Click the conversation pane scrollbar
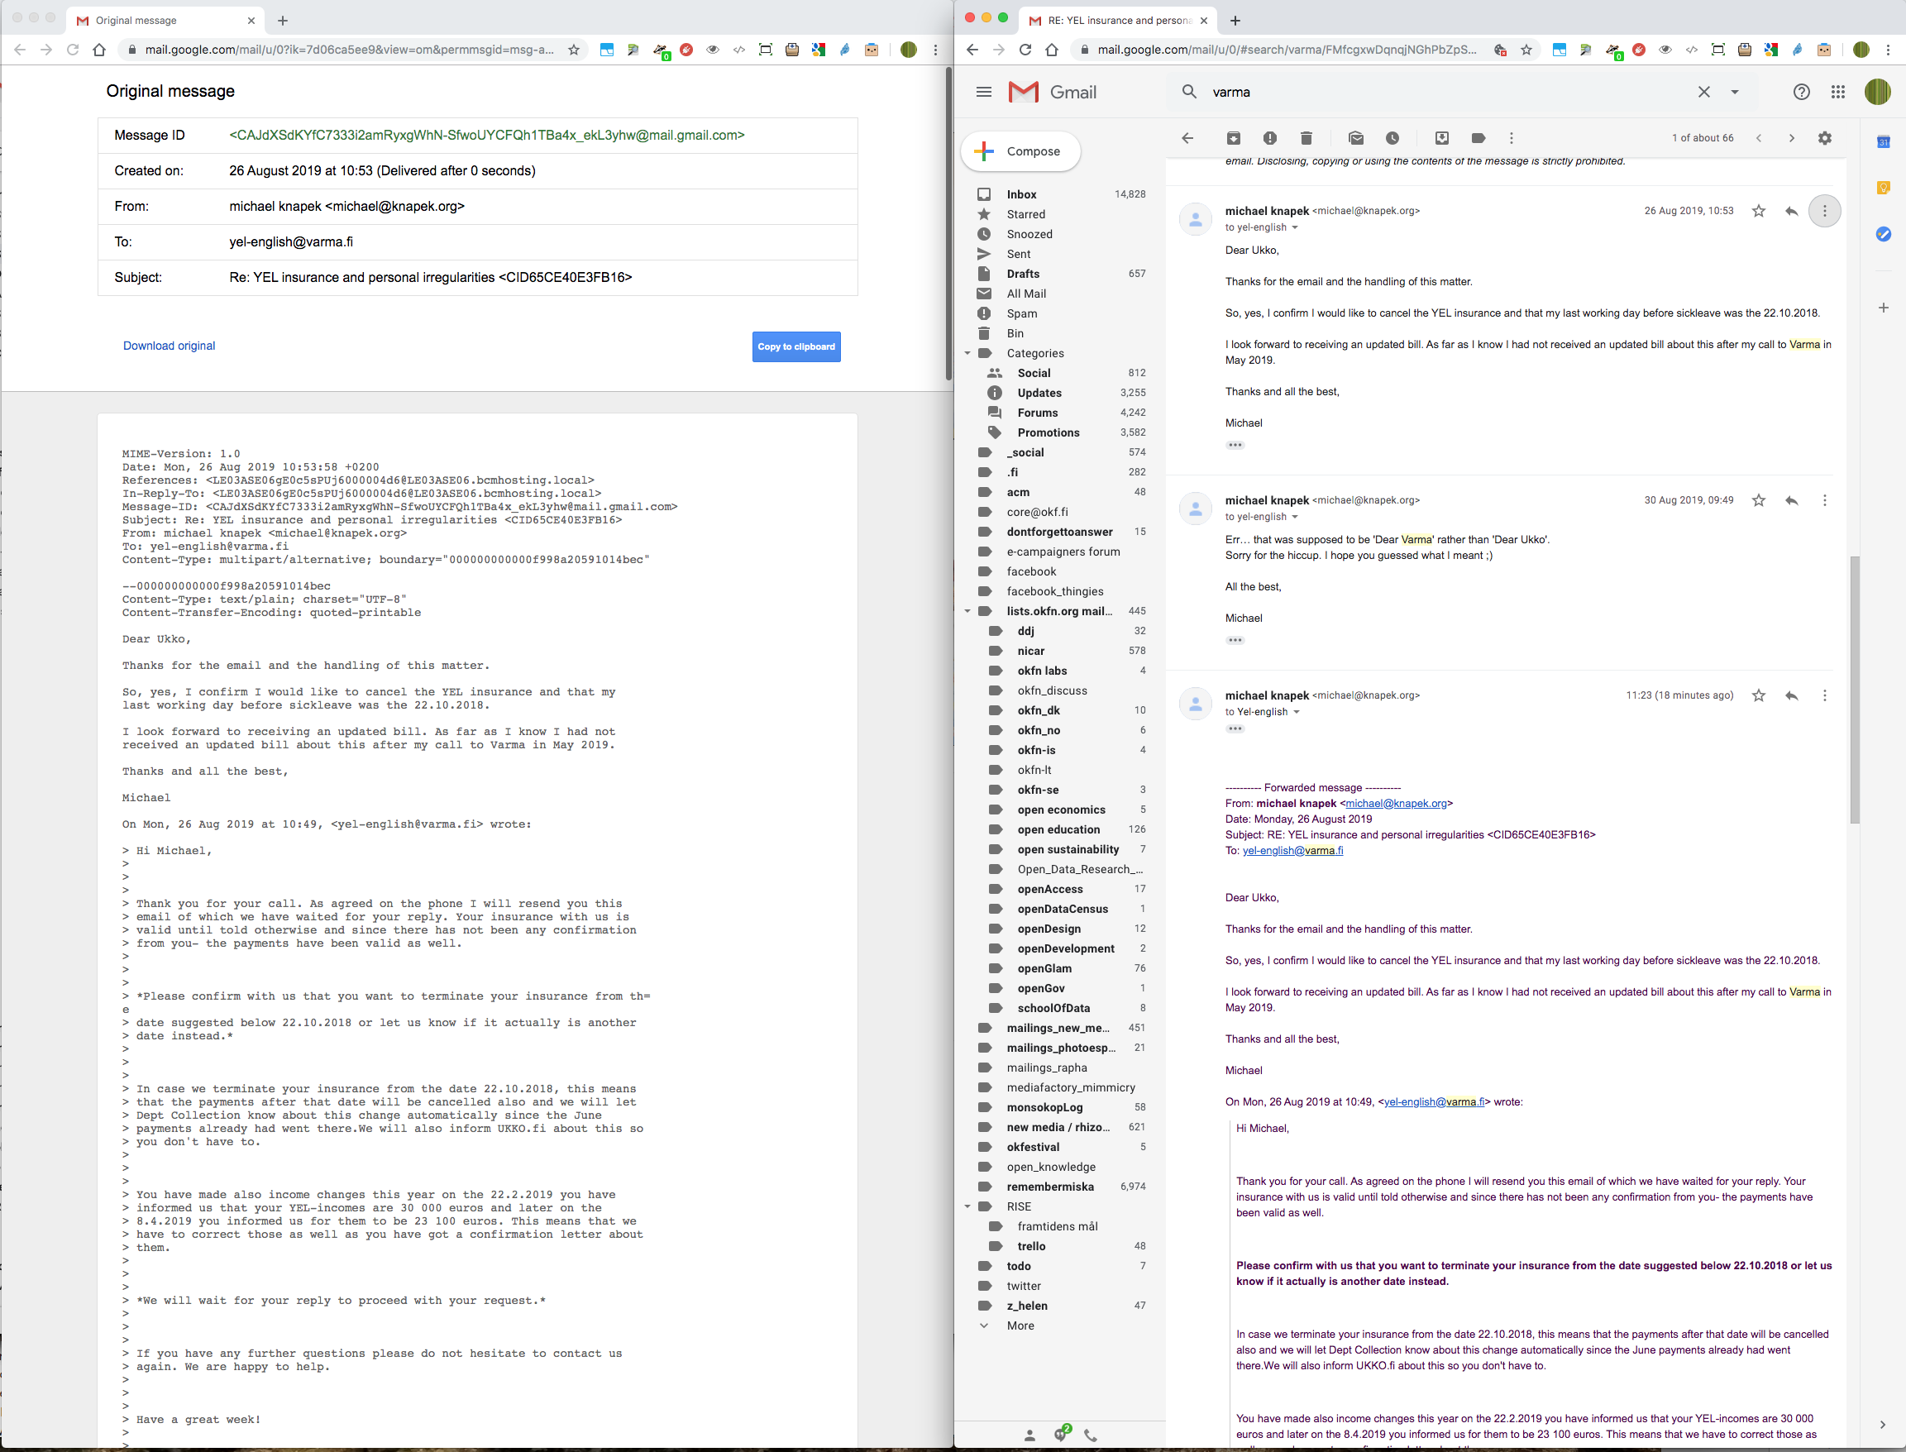This screenshot has height=1452, width=1906. pyautogui.click(x=1854, y=691)
